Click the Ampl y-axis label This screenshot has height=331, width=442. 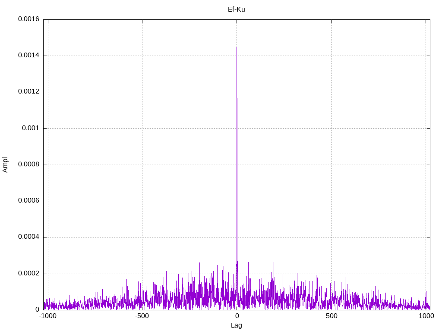5,165
